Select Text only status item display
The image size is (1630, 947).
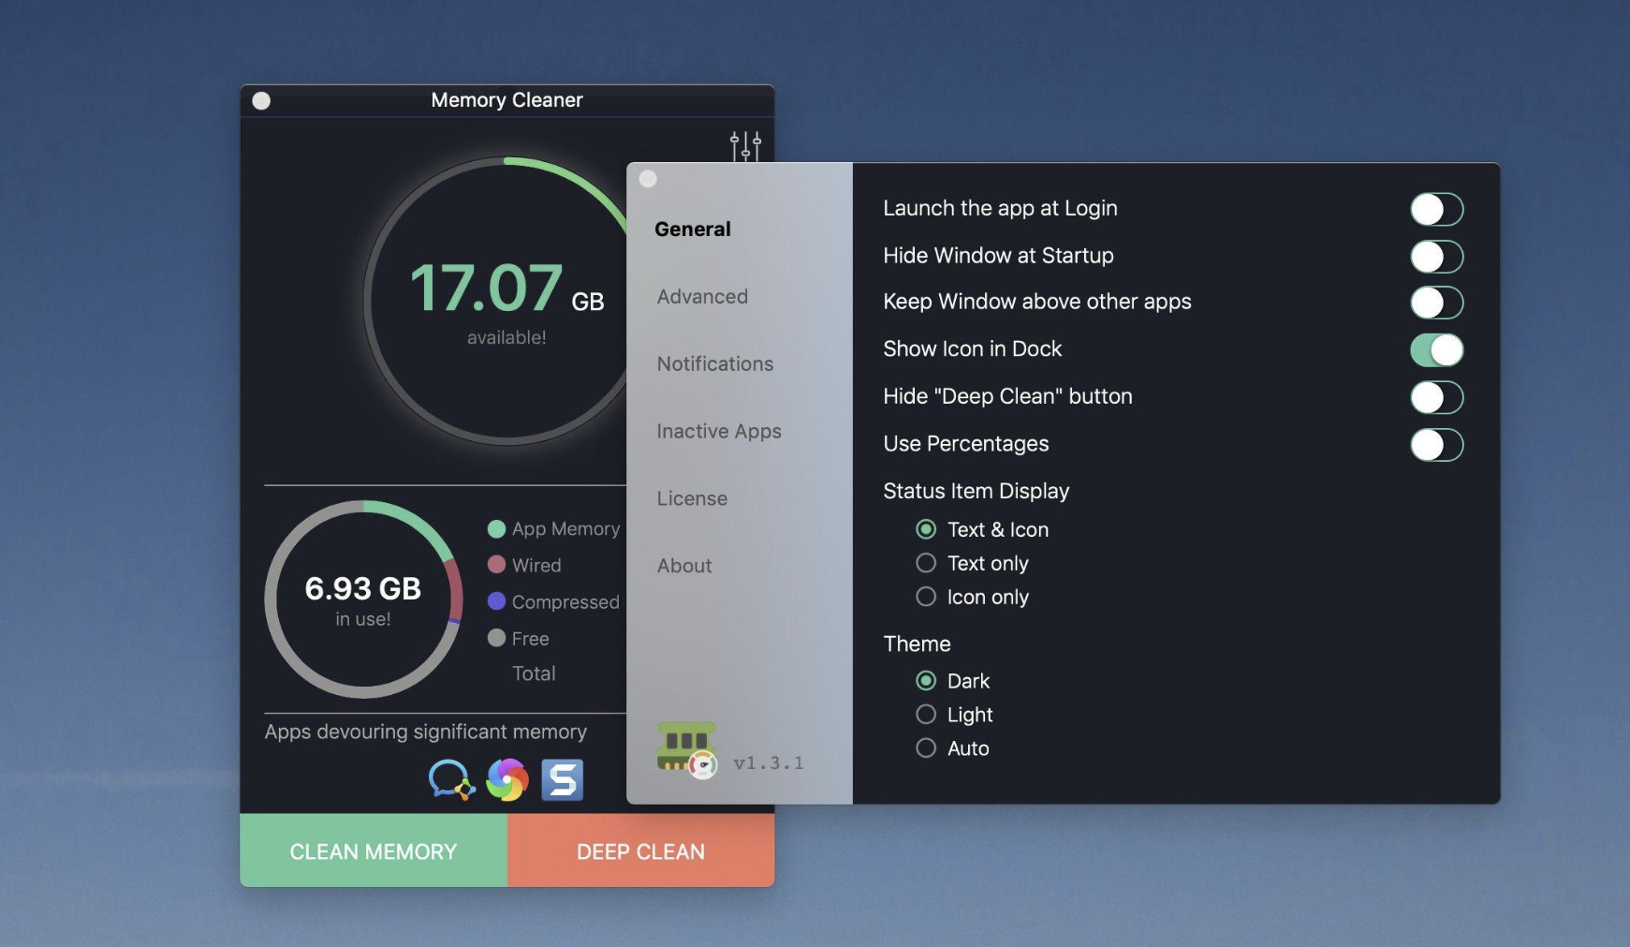tap(926, 563)
